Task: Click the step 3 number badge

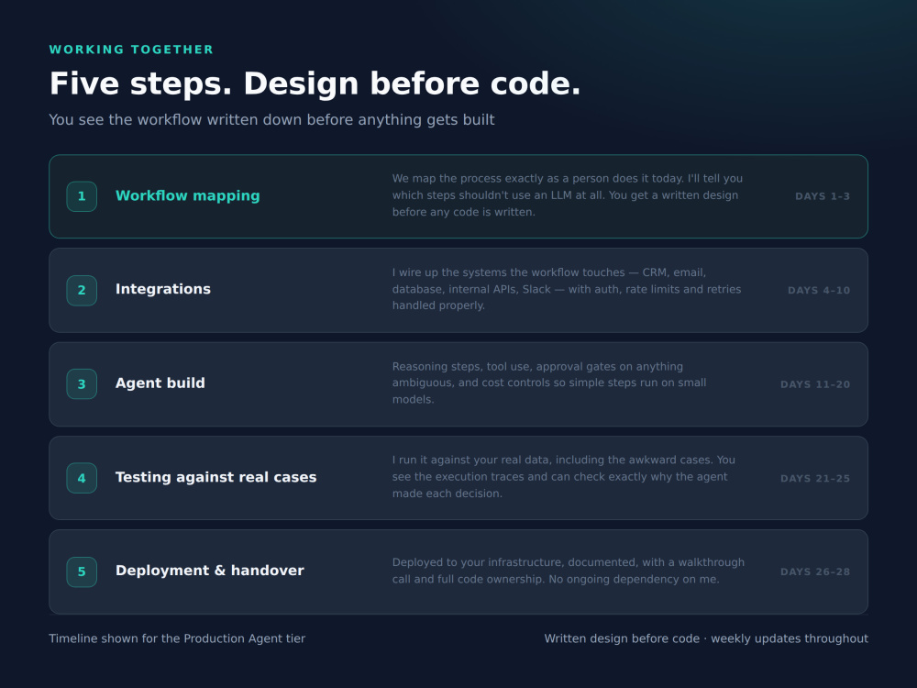Action: click(82, 384)
